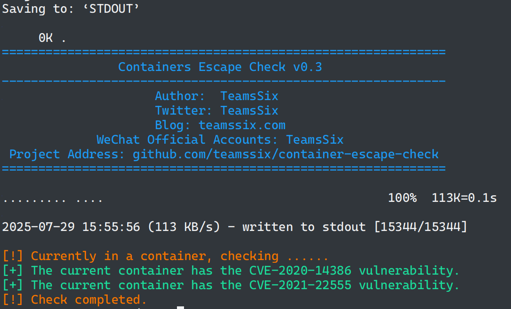Click the 2025-07-29 15:55:56 timestamp
511x309 pixels.
coord(71,227)
